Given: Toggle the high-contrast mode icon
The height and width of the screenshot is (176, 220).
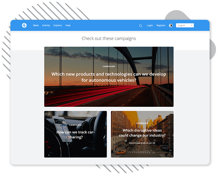Looking at the screenshot, I should point(171,26).
